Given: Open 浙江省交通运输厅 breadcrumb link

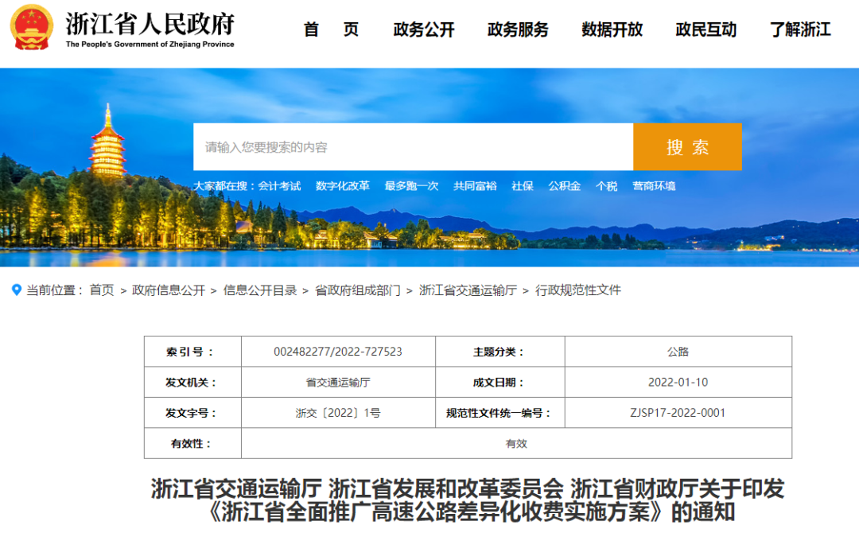Looking at the screenshot, I should click(468, 290).
